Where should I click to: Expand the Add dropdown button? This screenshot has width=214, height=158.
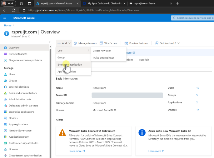point(64,43)
